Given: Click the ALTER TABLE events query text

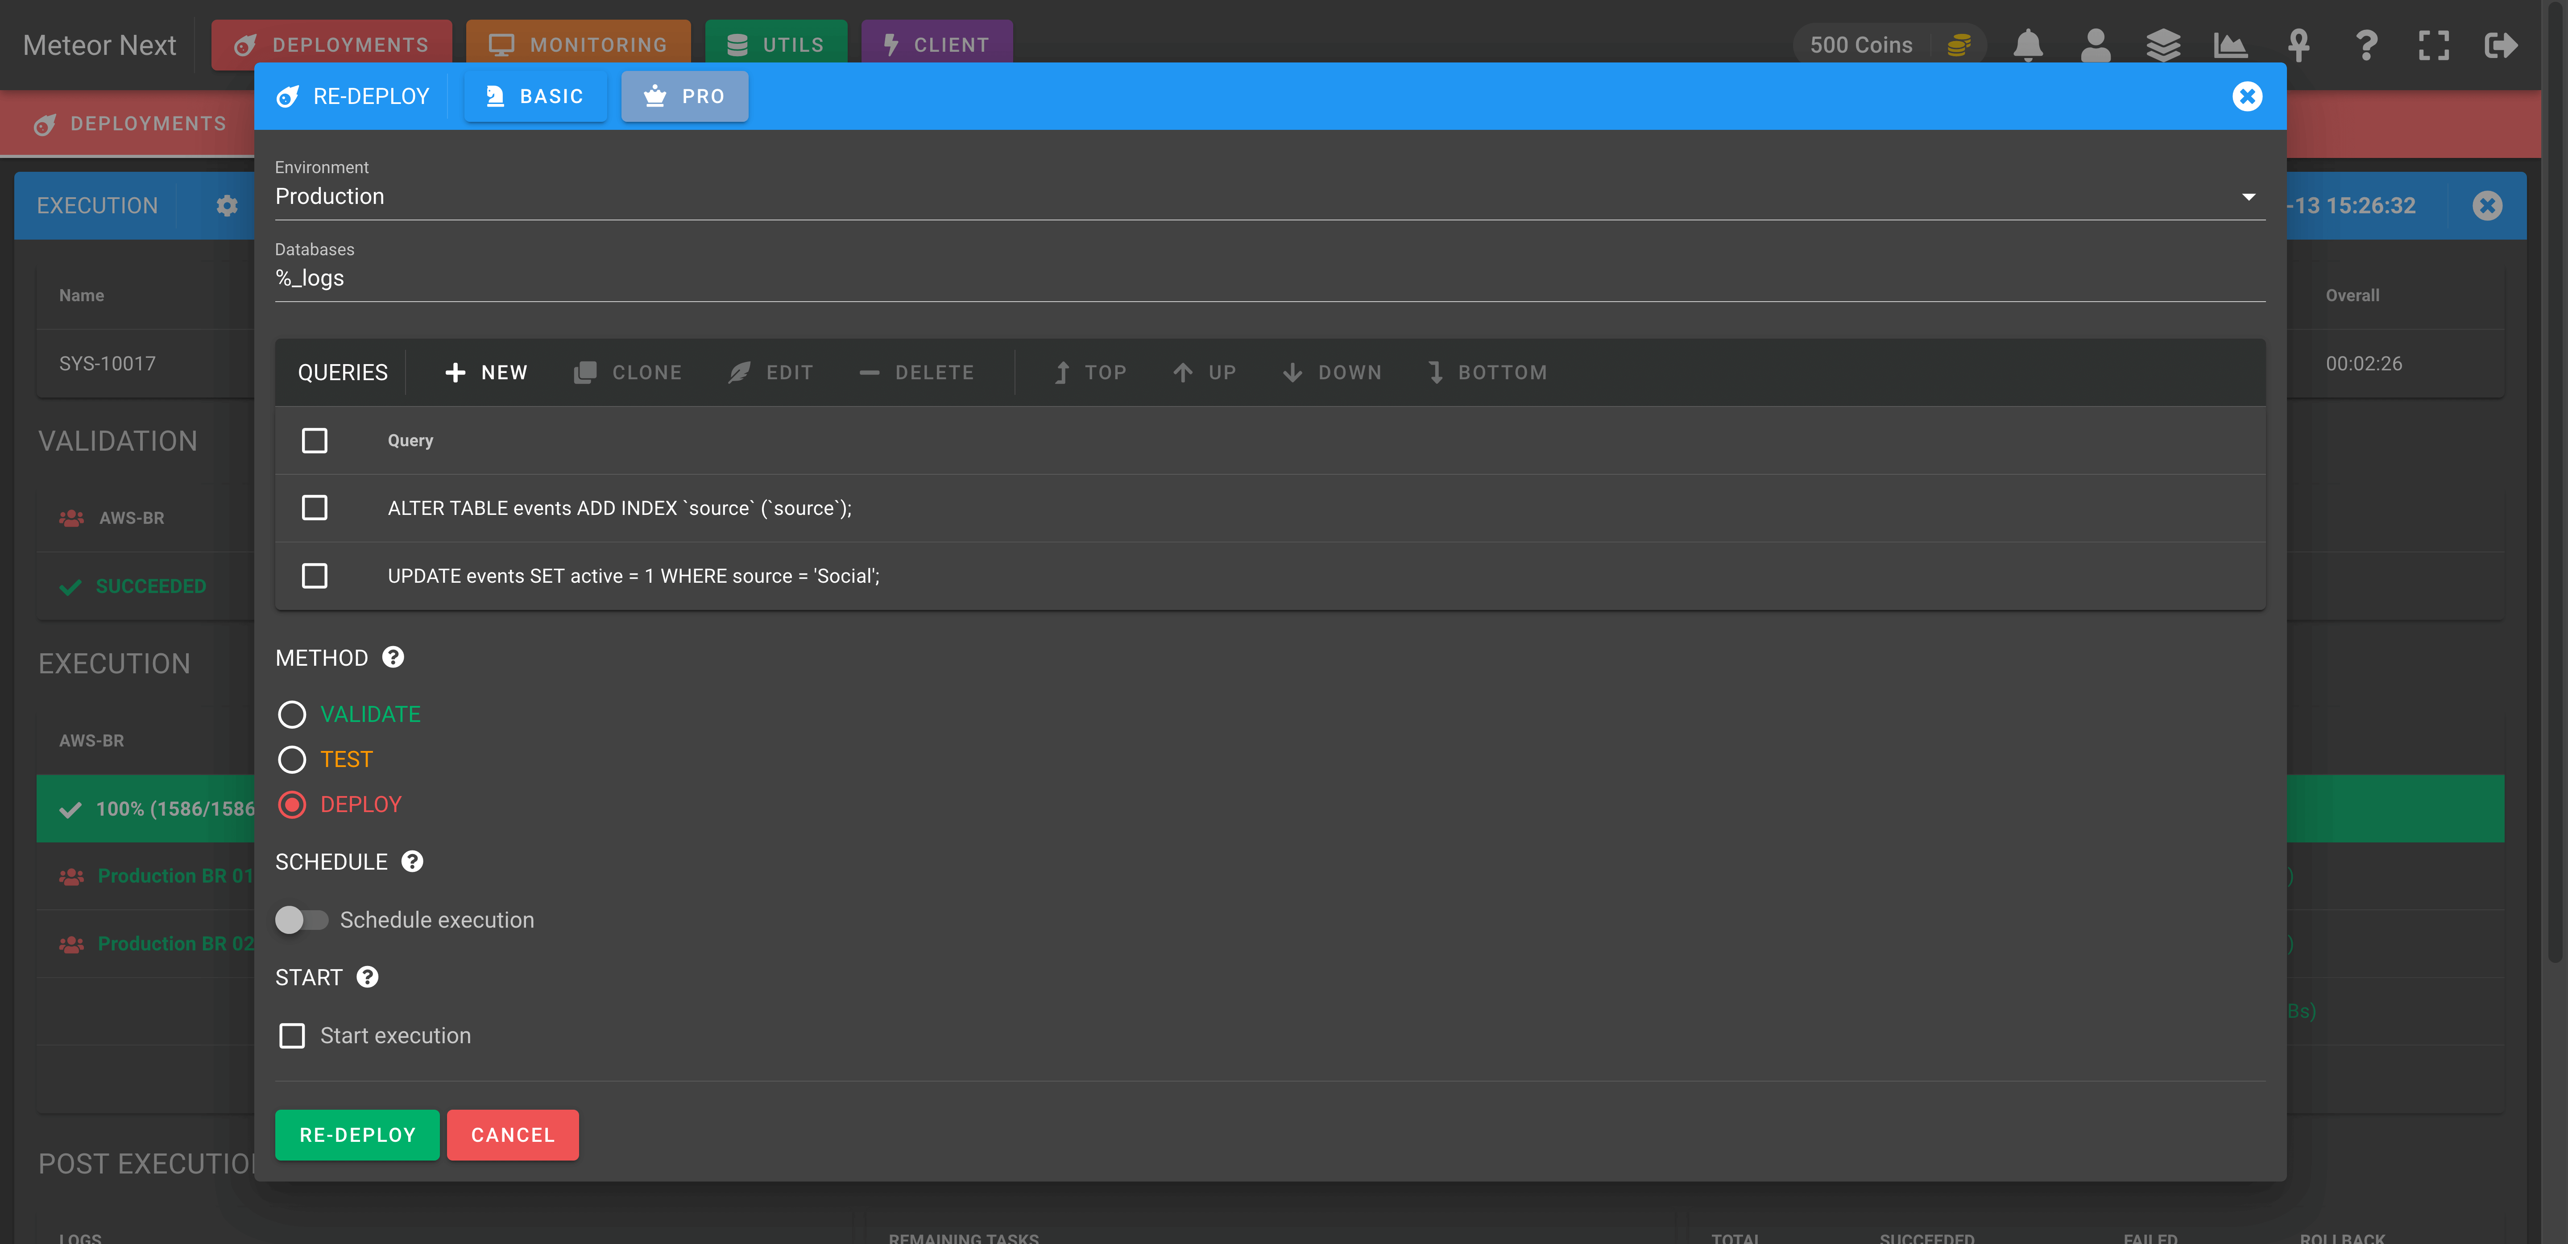Looking at the screenshot, I should 619,507.
